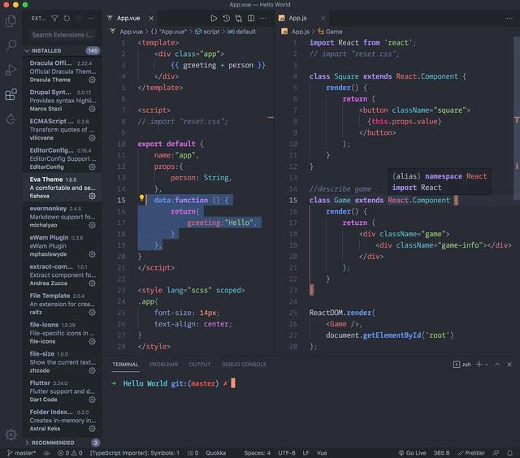Open changes compare icon in editor toolbar

point(239,18)
